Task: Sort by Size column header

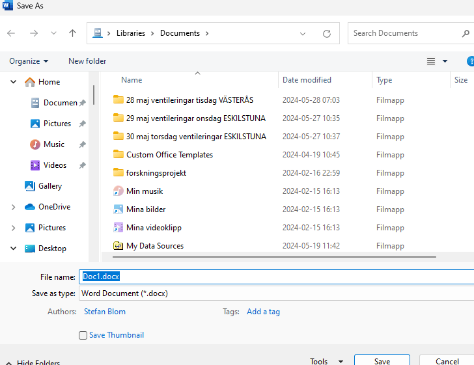Action: (461, 80)
